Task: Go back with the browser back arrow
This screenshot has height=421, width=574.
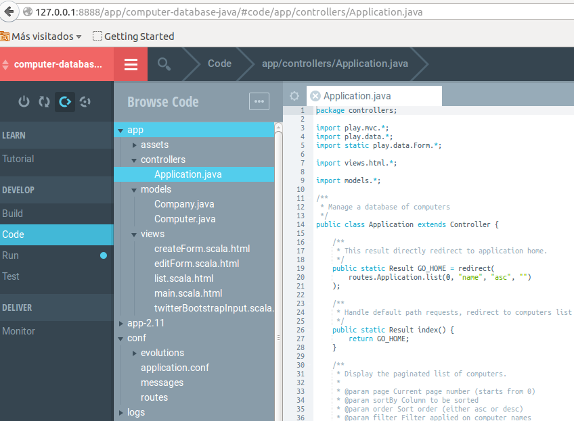Action: tap(9, 11)
